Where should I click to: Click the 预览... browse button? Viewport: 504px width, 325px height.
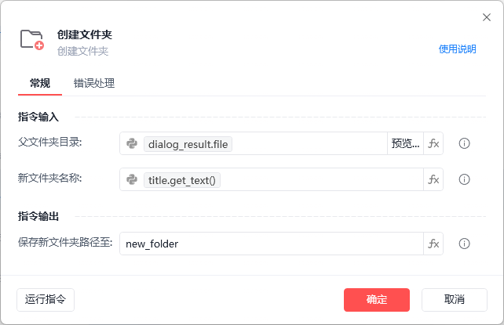point(405,143)
